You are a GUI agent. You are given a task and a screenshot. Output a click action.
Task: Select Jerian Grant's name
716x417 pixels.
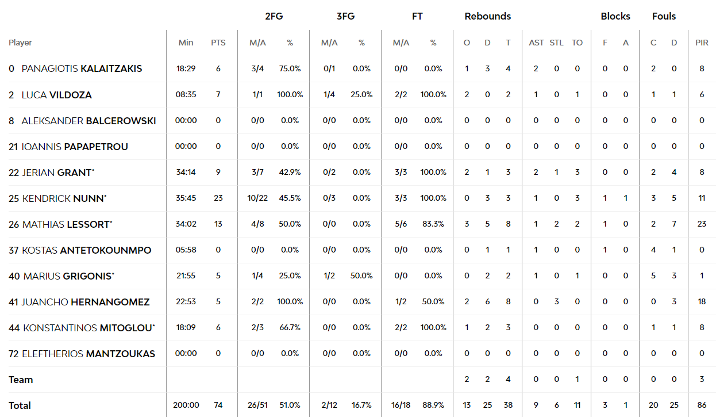tap(58, 173)
